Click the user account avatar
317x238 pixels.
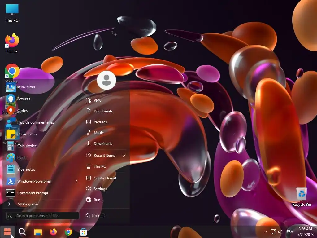(106, 80)
